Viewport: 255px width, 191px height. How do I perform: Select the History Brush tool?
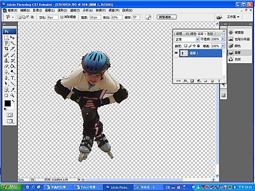click(12, 61)
